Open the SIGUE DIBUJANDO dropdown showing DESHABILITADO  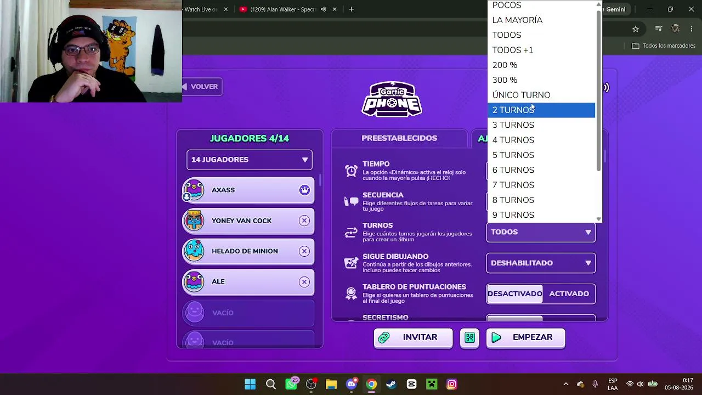coord(541,263)
